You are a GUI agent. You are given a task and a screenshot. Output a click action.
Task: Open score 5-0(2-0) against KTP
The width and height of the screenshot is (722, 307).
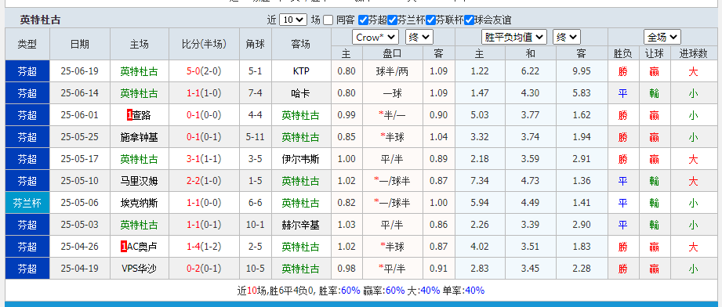pos(204,71)
